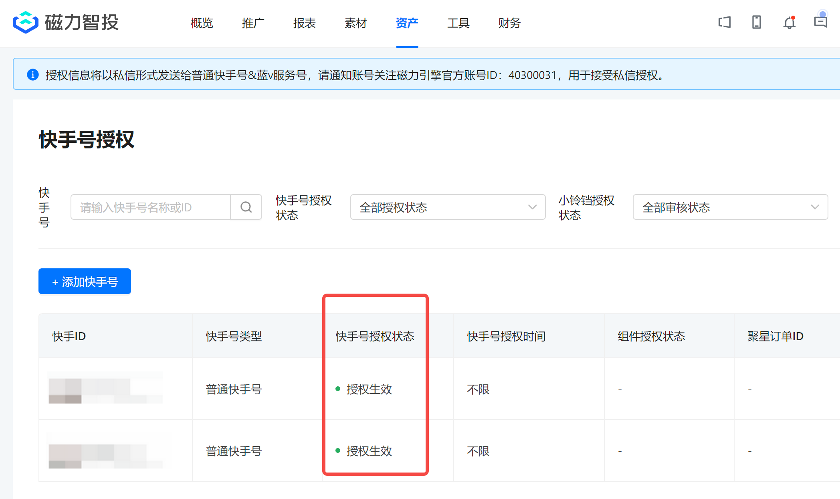Expand the 全部授权状态 dropdown
Image resolution: width=840 pixels, height=499 pixels.
[447, 207]
